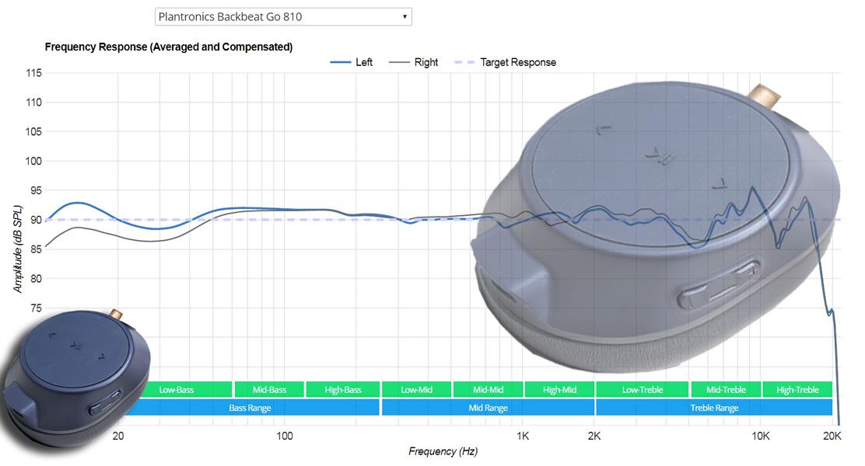The height and width of the screenshot is (466, 865).
Task: Click the Low-Mid band label
Action: (x=416, y=389)
